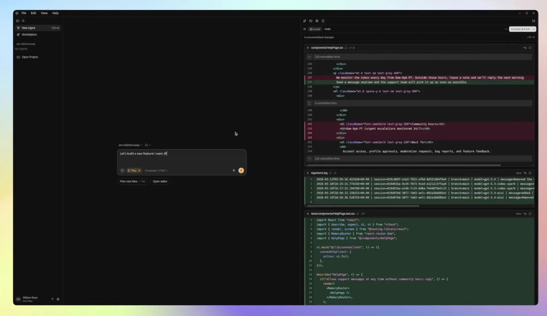Collapse the 233 unmodified lines section

pyautogui.click(x=309, y=57)
